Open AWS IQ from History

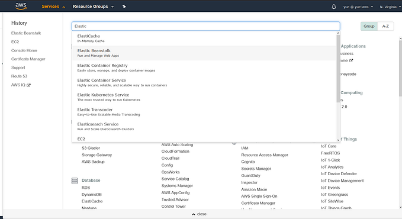(18, 85)
